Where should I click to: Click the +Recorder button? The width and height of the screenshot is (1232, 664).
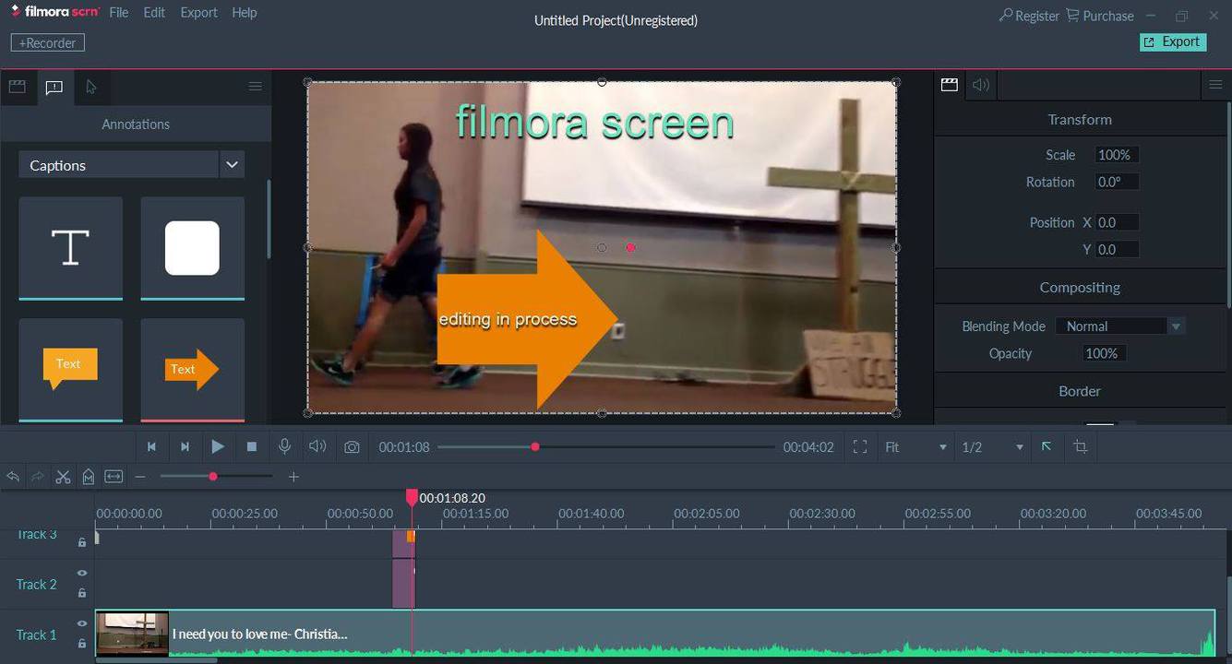click(x=48, y=43)
